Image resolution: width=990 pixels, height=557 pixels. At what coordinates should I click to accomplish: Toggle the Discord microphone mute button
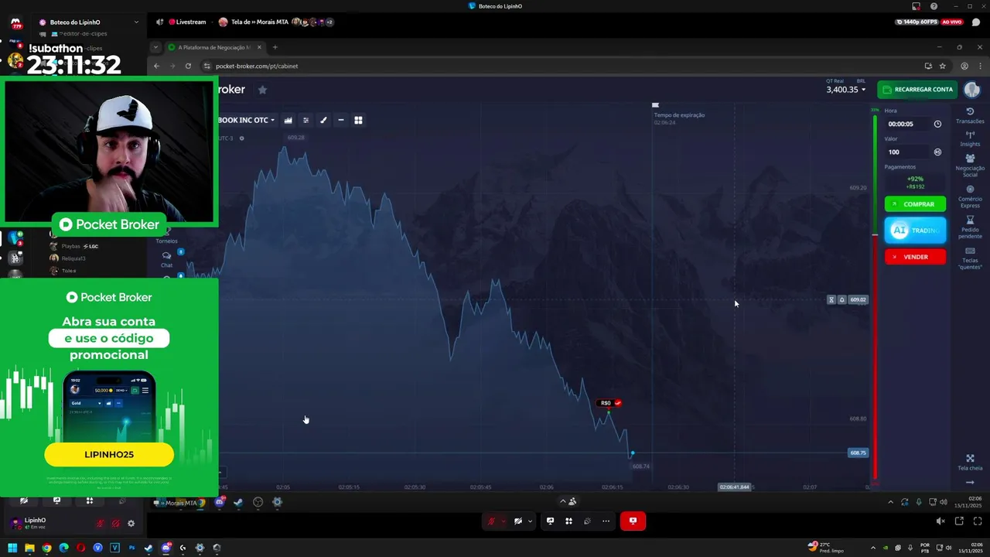[491, 521]
